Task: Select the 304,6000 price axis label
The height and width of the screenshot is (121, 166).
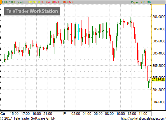Action: pyautogui.click(x=159, y=102)
